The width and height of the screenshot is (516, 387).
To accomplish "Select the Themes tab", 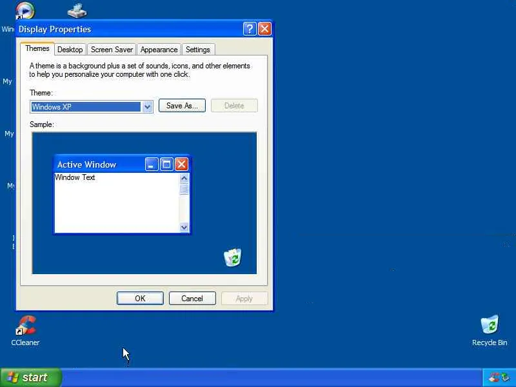I will click(x=37, y=49).
